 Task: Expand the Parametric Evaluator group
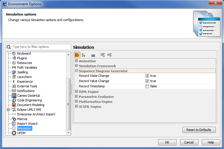[x=76, y=96]
